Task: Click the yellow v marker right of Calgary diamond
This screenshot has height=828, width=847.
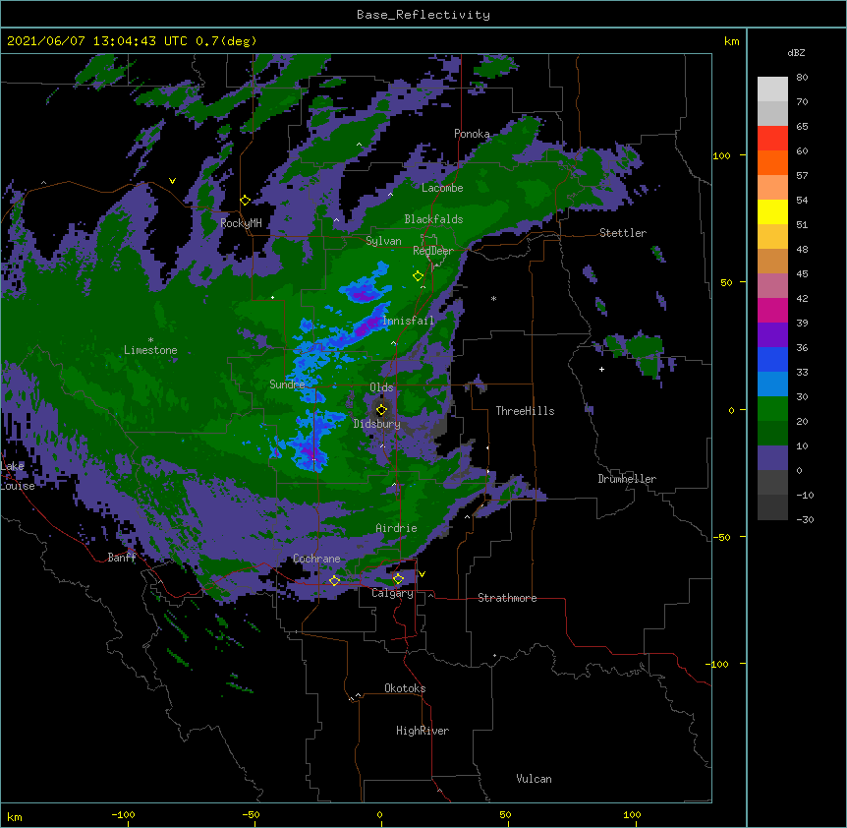Action: (422, 574)
